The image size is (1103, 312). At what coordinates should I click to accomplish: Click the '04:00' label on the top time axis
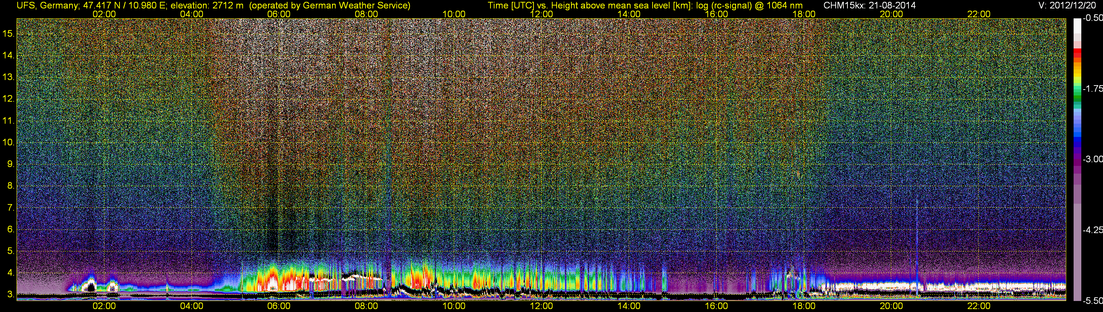point(192,14)
